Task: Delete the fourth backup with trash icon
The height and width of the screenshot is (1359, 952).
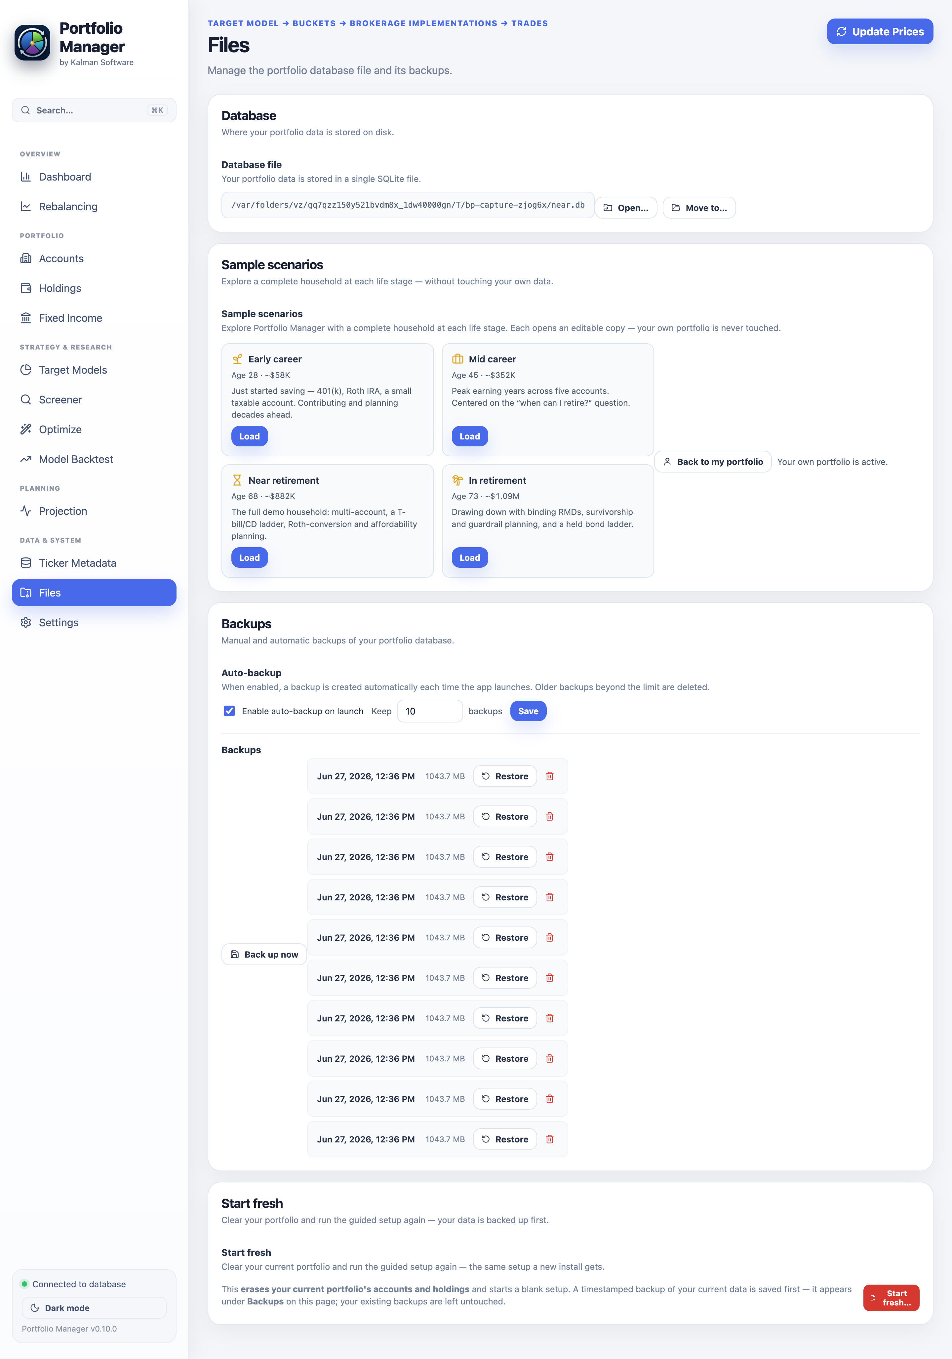Action: click(x=549, y=897)
